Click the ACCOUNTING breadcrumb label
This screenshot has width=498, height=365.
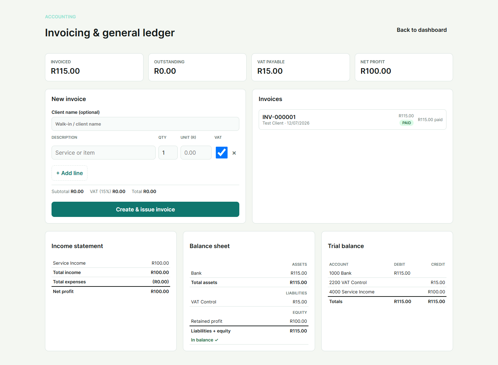[x=61, y=17]
